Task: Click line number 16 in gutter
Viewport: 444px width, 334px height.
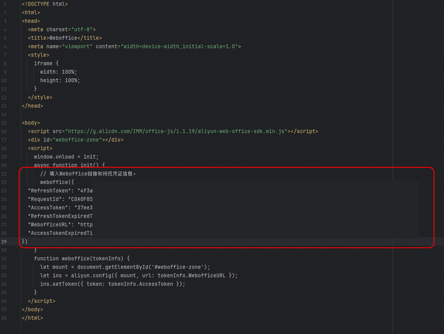Action: [x=4, y=131]
